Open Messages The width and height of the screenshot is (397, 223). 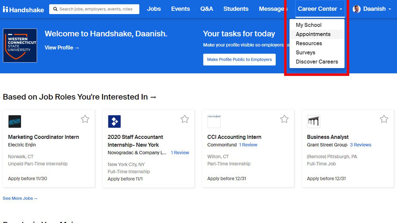tap(273, 9)
